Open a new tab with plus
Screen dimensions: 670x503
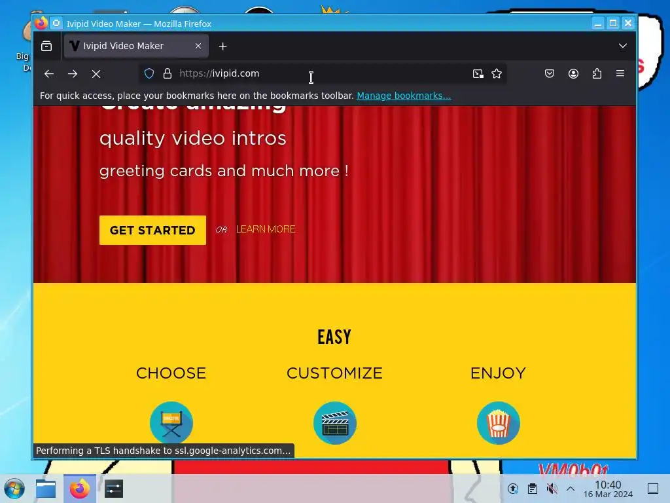coord(222,47)
